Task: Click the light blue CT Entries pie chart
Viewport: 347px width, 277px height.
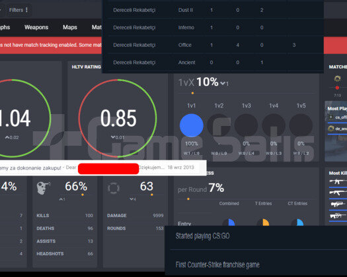Action: tap(297, 222)
